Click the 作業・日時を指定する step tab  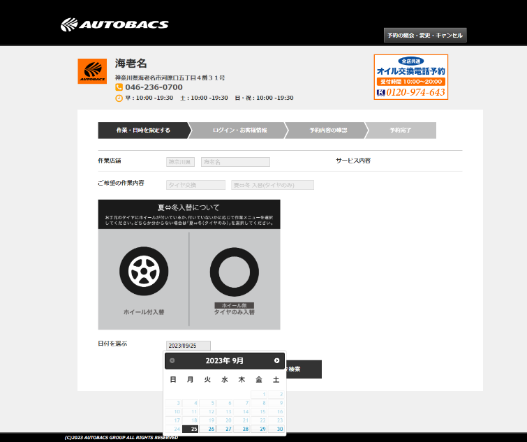point(143,131)
